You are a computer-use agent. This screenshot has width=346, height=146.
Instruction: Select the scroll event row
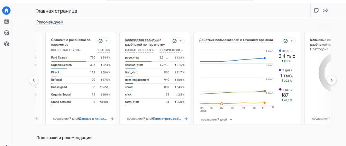pos(155,87)
